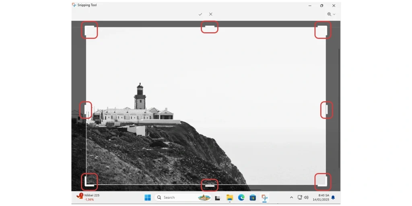Click the bottom-center crop edge handle
The height and width of the screenshot is (206, 412).
(209, 185)
